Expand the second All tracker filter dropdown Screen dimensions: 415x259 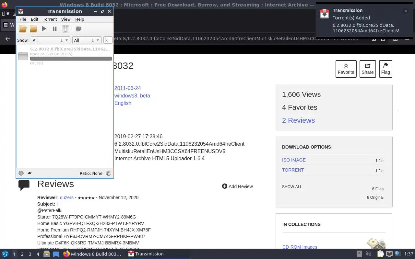tap(87, 40)
